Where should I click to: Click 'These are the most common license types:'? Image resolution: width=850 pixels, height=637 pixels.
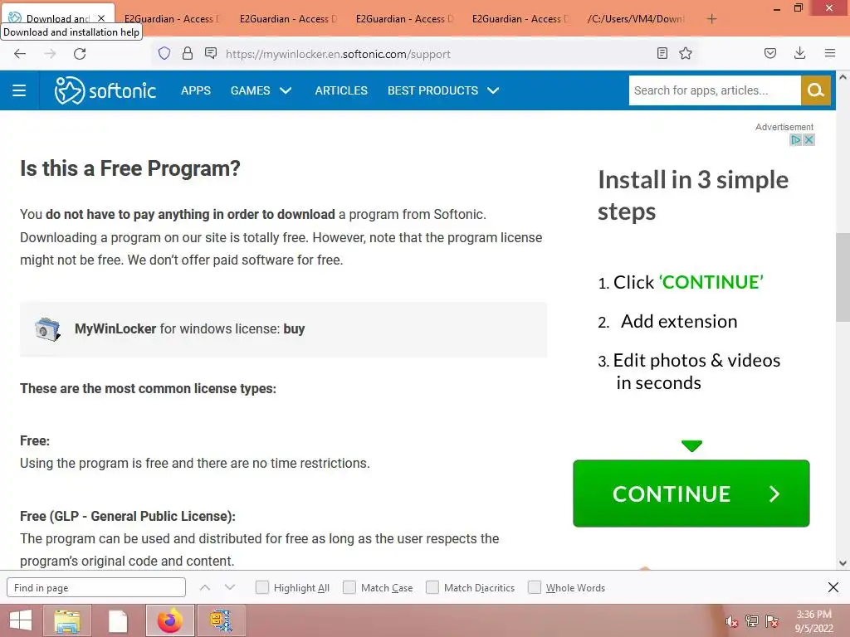point(148,388)
